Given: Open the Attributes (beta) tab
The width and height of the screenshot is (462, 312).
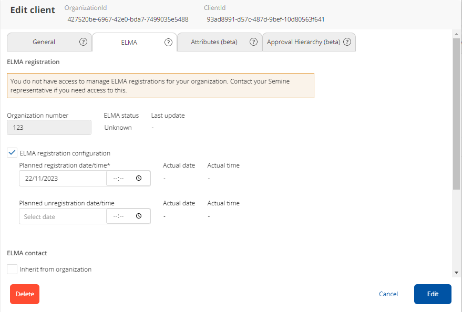Looking at the screenshot, I should coord(214,42).
